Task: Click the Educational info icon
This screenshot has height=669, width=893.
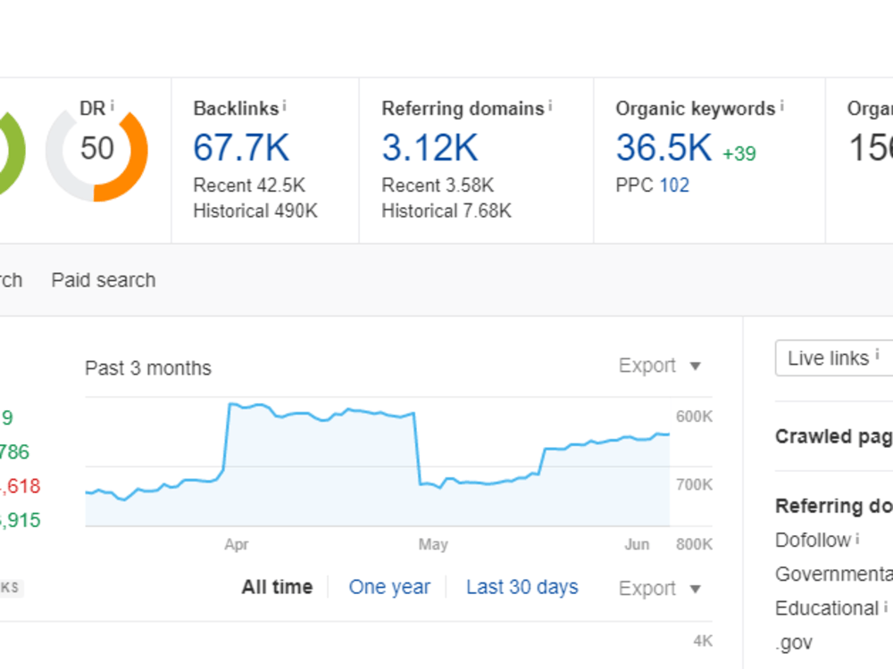Action: tap(886, 607)
